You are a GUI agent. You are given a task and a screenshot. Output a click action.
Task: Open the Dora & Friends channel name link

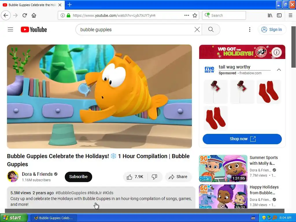pyautogui.click(x=37, y=174)
